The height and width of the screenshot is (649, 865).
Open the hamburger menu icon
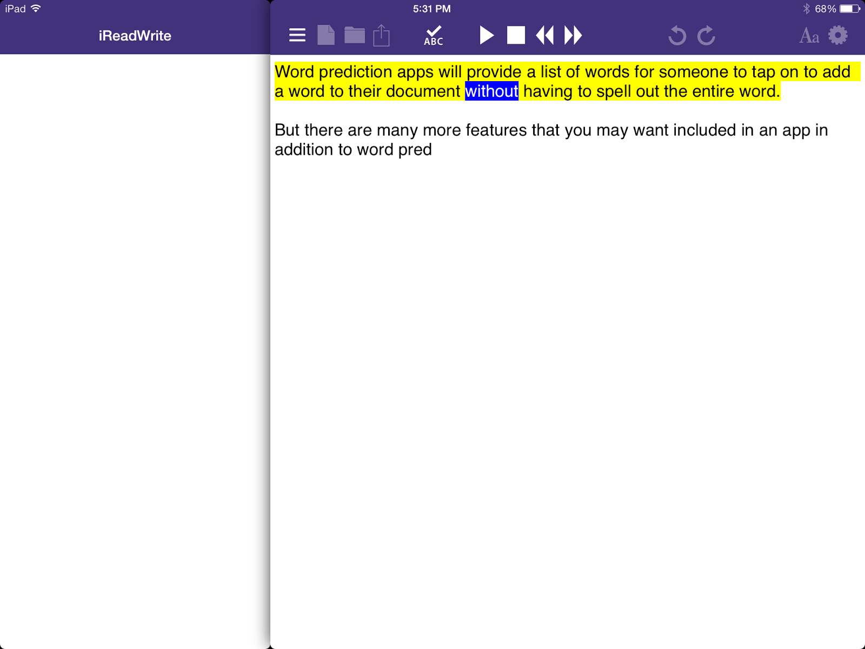click(297, 35)
